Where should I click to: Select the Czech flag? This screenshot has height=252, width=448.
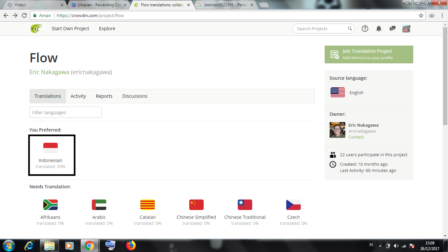point(294,205)
